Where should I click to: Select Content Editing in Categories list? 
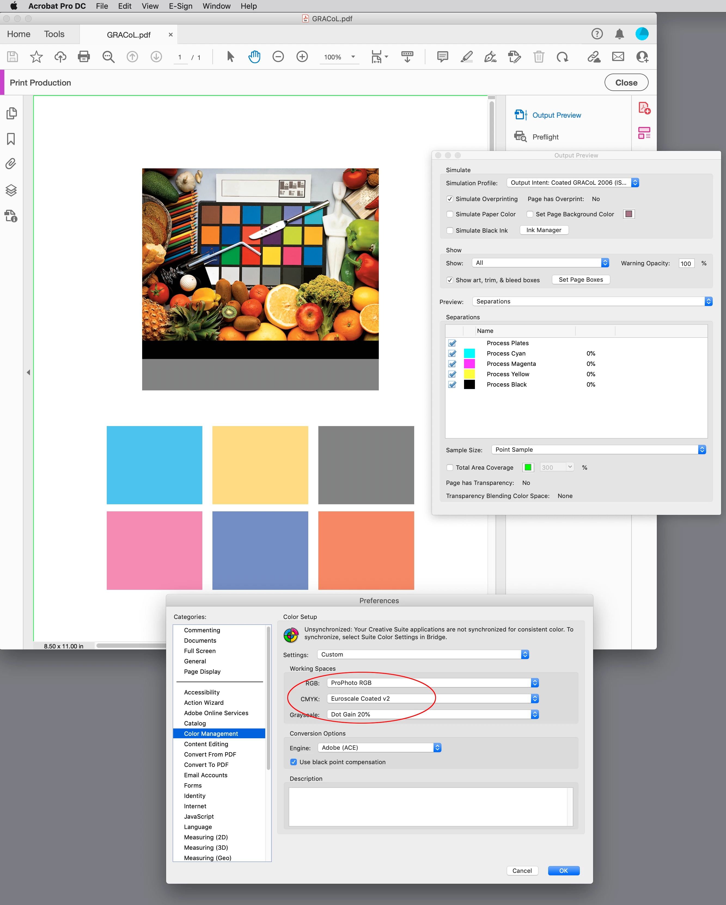[x=206, y=744]
